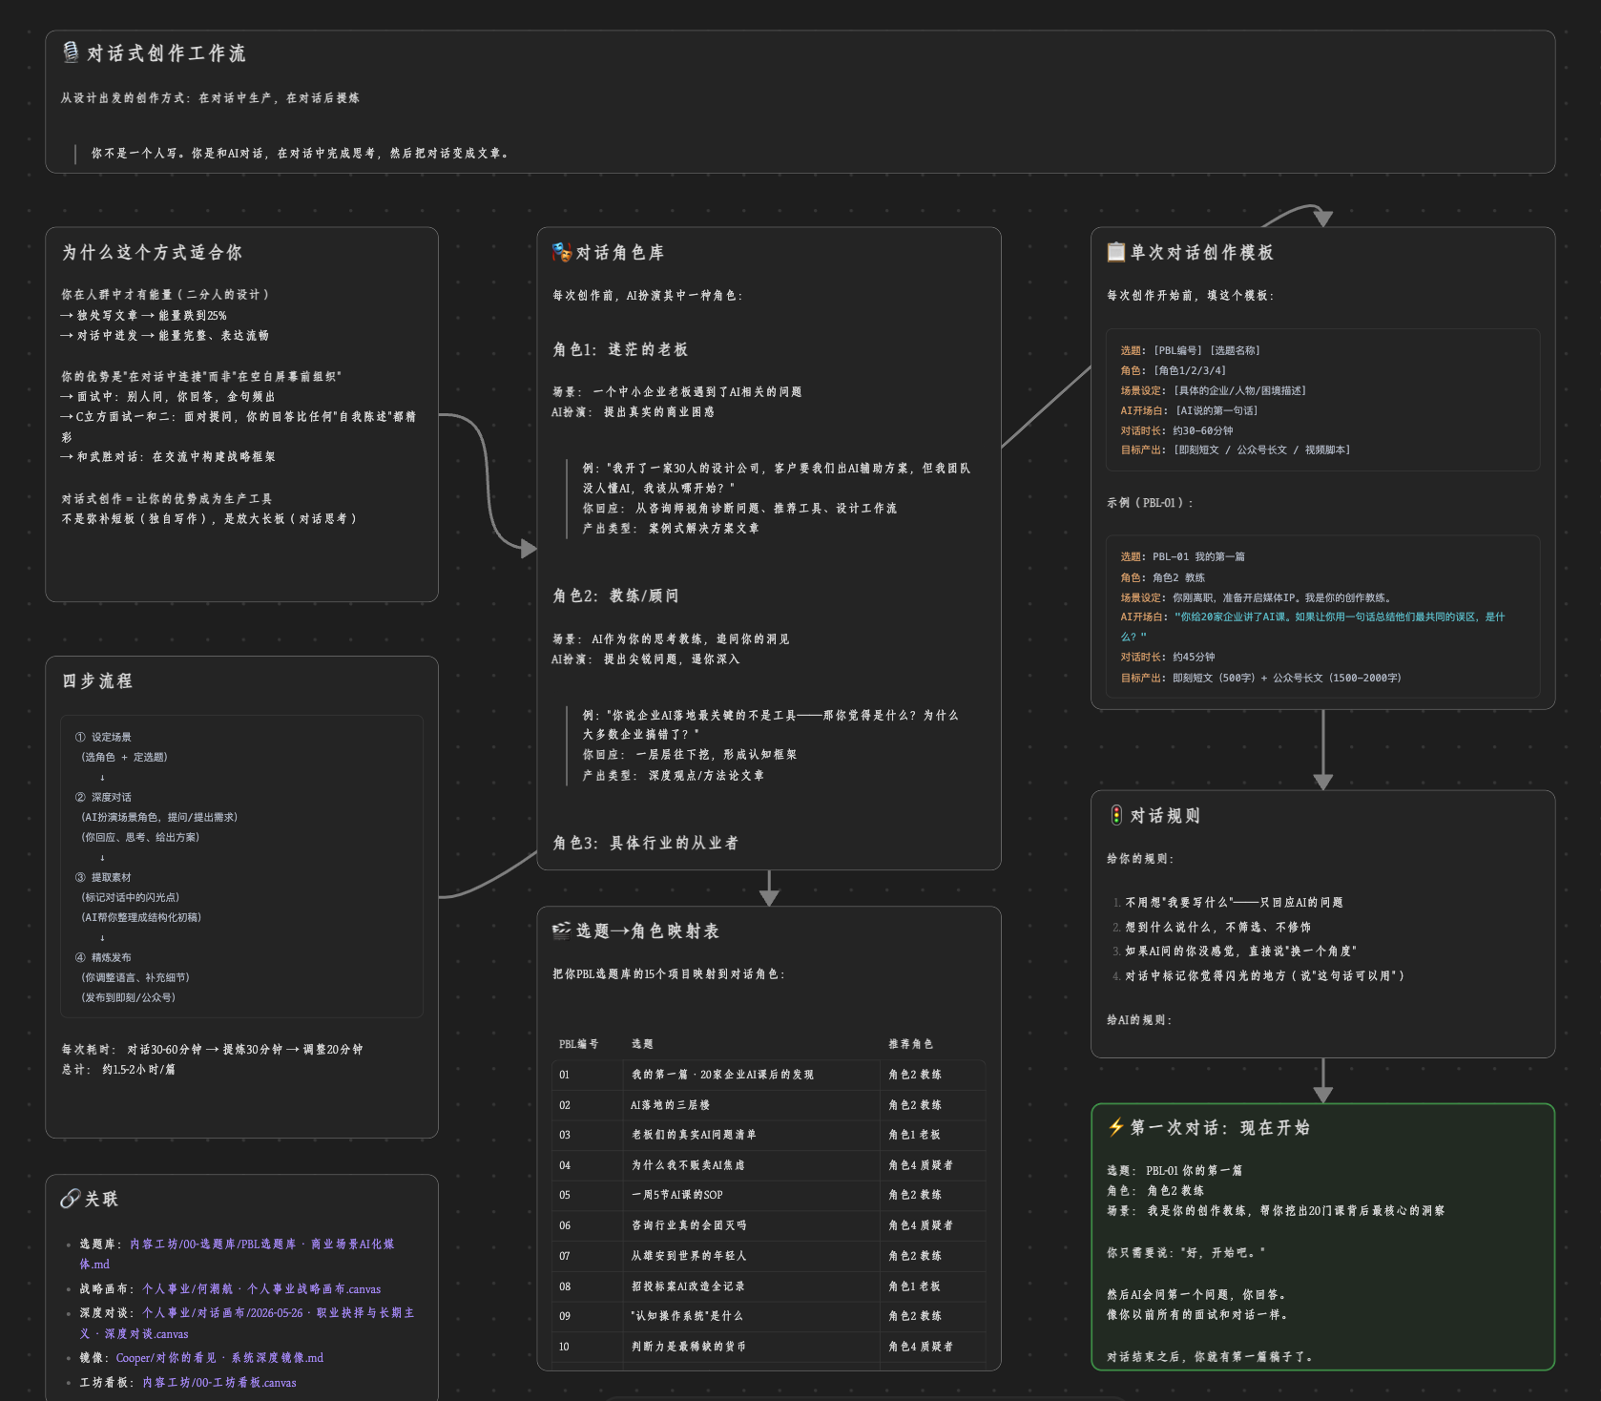Open the 内容工坊/00-工坊看板.canvas link
The height and width of the screenshot is (1401, 1601).
point(219,1382)
